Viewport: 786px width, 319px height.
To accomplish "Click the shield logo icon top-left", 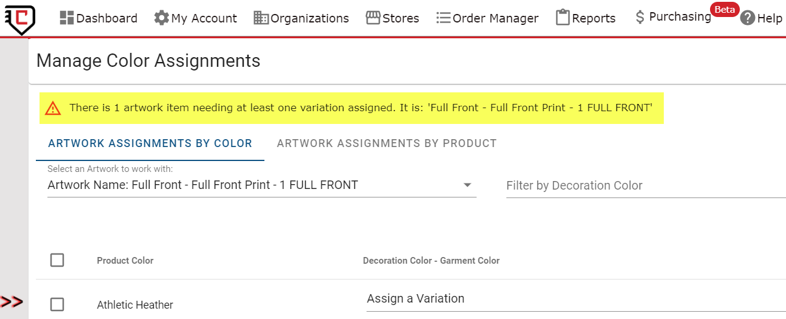I will [x=18, y=19].
